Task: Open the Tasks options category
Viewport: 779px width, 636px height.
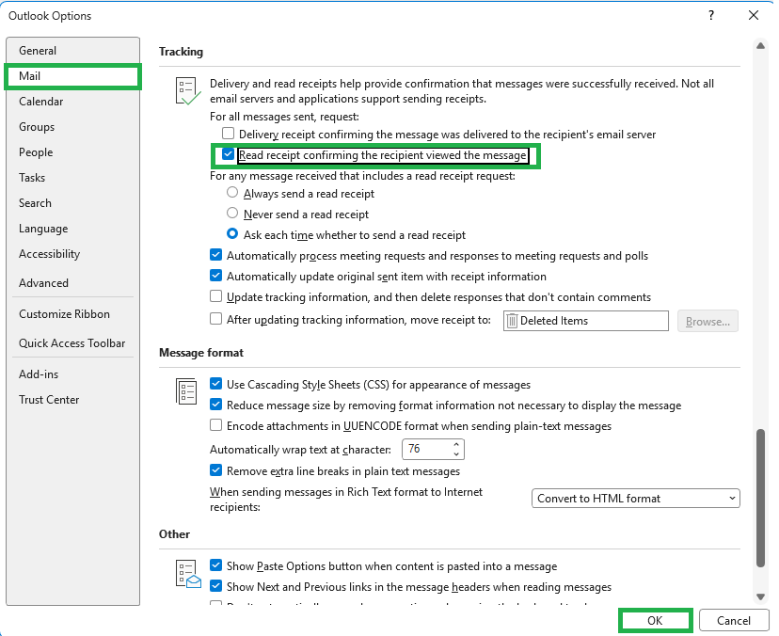Action: tap(73, 178)
